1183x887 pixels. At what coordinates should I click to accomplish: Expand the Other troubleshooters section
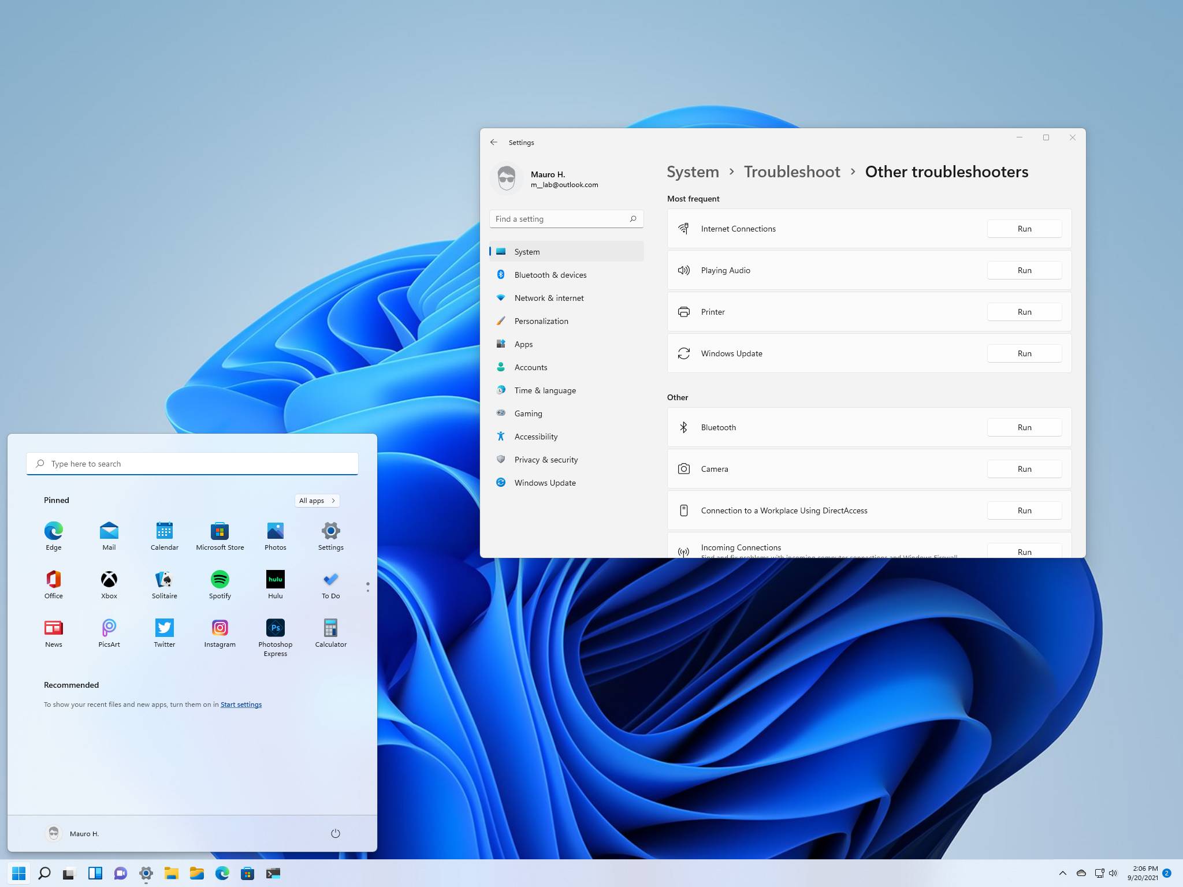pyautogui.click(x=677, y=397)
